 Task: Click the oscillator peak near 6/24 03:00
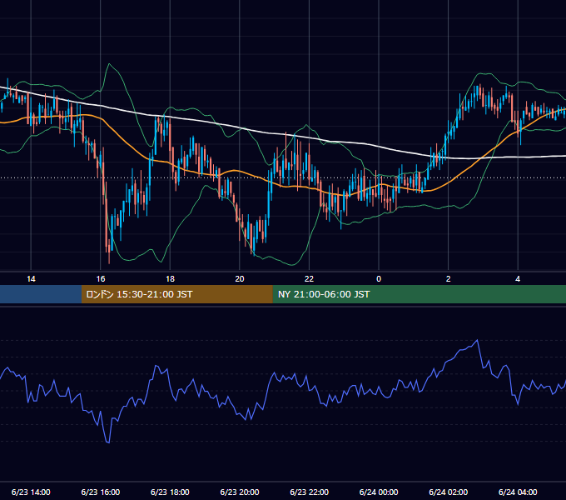pos(478,340)
